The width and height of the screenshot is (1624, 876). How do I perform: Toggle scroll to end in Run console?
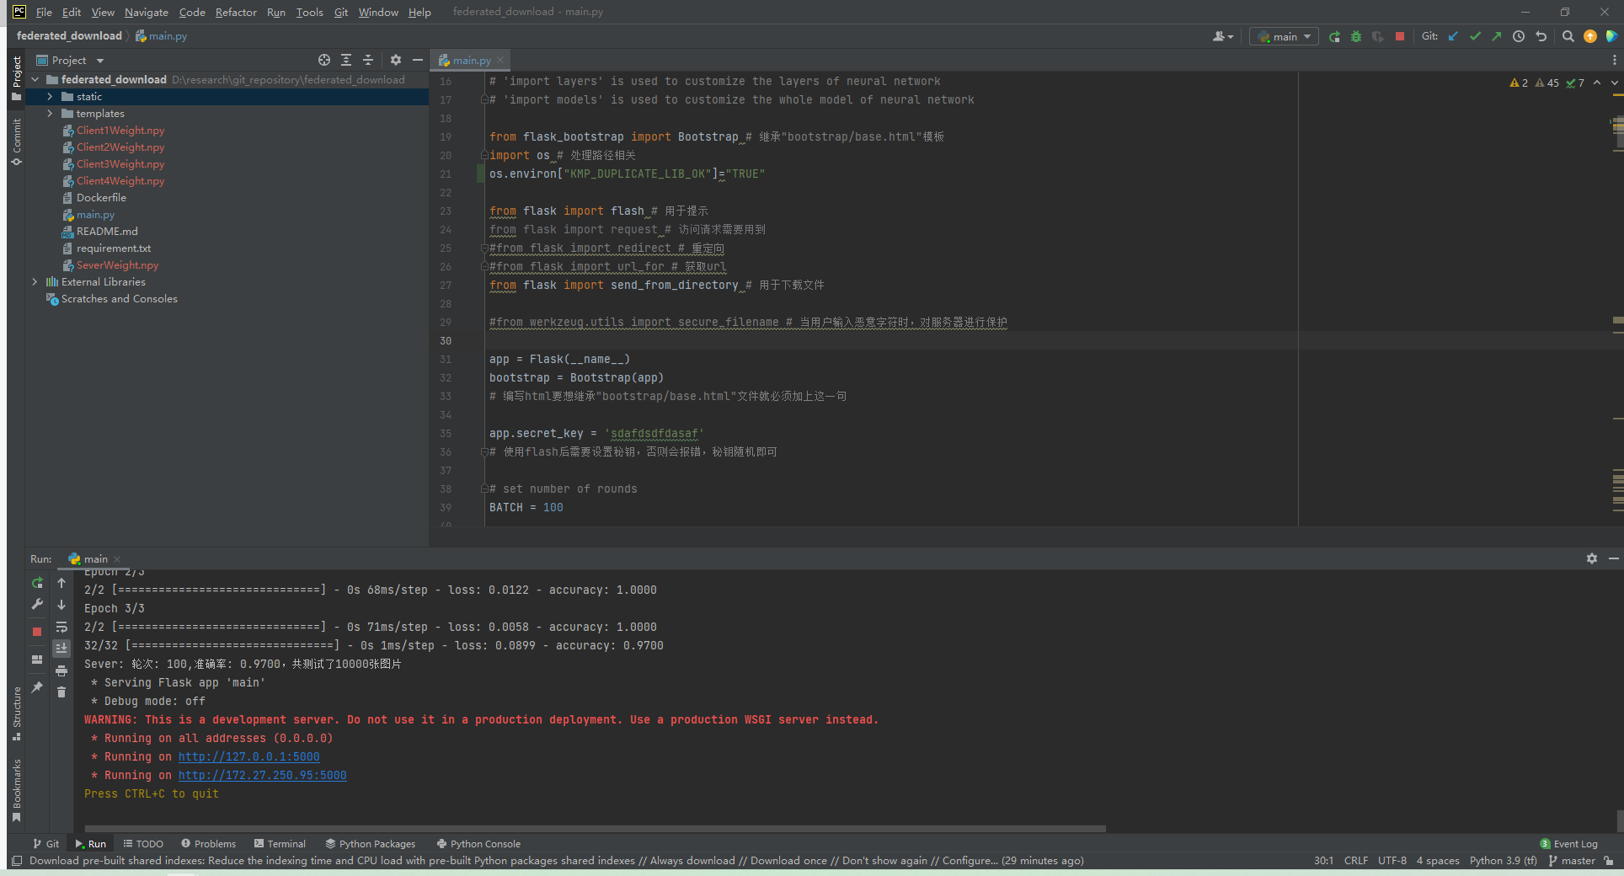[x=61, y=648]
